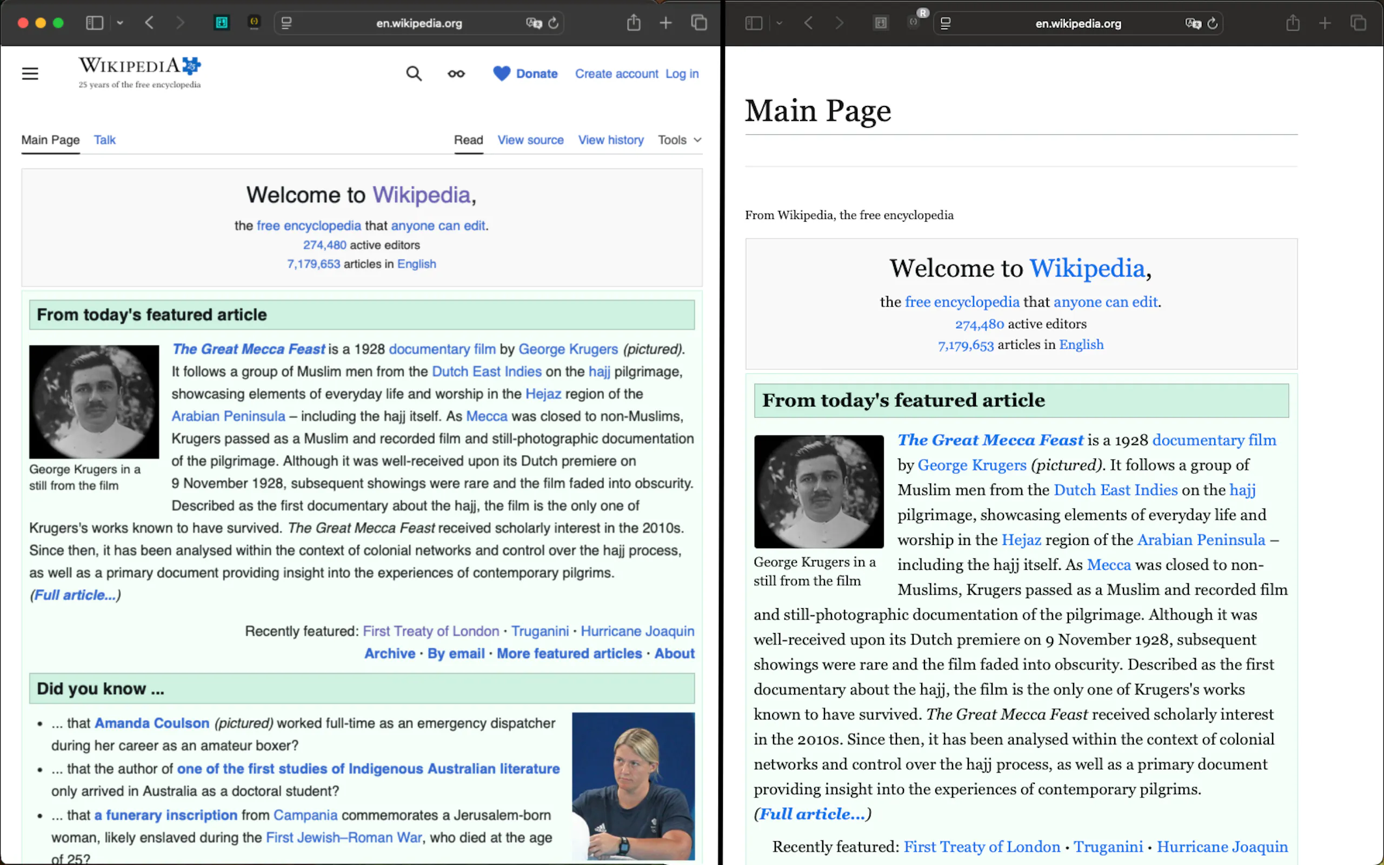1384x865 pixels.
Task: Open Wikipedia hamburger main menu
Action: (30, 74)
